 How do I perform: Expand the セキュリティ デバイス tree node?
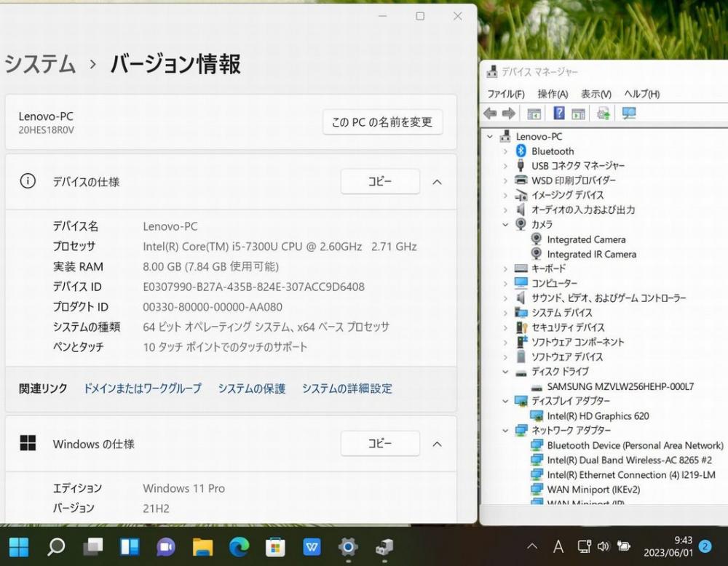click(506, 327)
